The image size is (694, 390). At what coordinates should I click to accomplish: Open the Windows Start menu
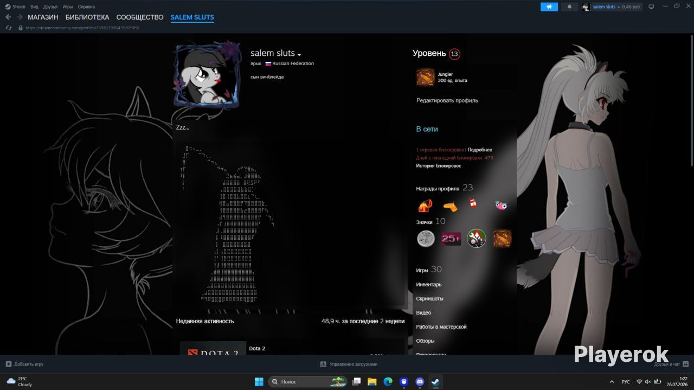pyautogui.click(x=259, y=381)
